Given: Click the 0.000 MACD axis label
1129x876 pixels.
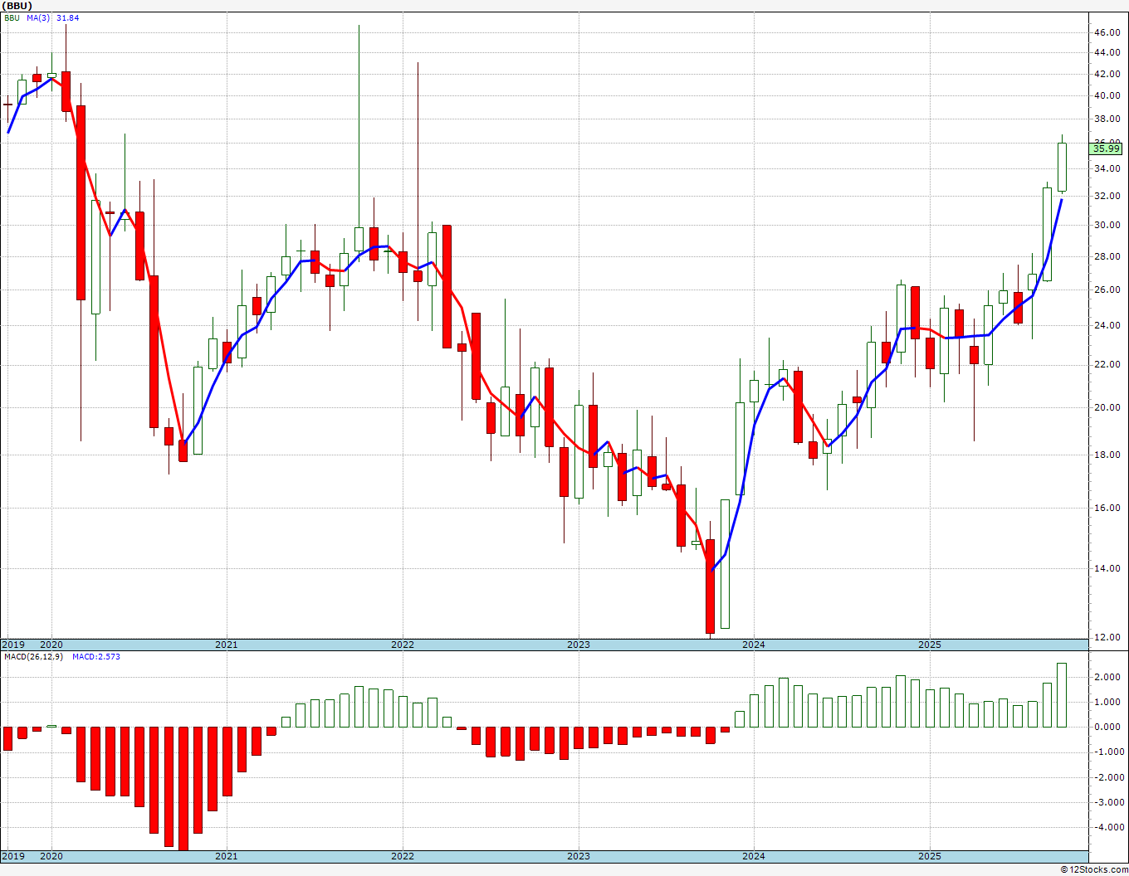Looking at the screenshot, I should pyautogui.click(x=1107, y=728).
